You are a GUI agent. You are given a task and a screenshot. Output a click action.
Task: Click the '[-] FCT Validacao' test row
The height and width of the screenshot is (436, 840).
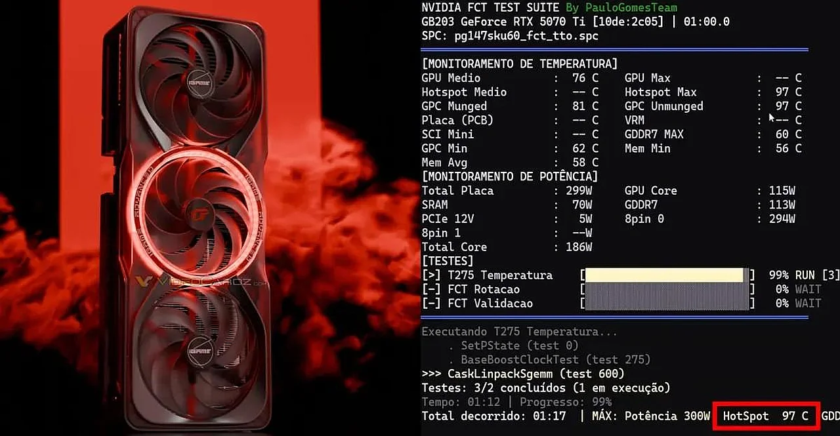[477, 304]
